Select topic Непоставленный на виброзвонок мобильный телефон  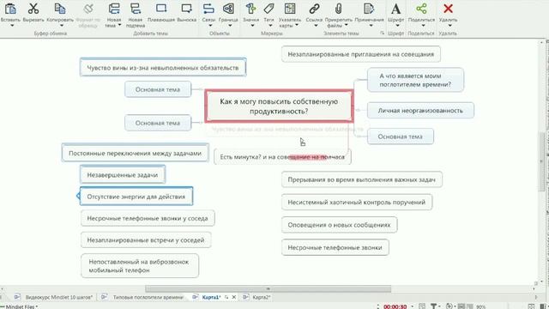pos(139,266)
